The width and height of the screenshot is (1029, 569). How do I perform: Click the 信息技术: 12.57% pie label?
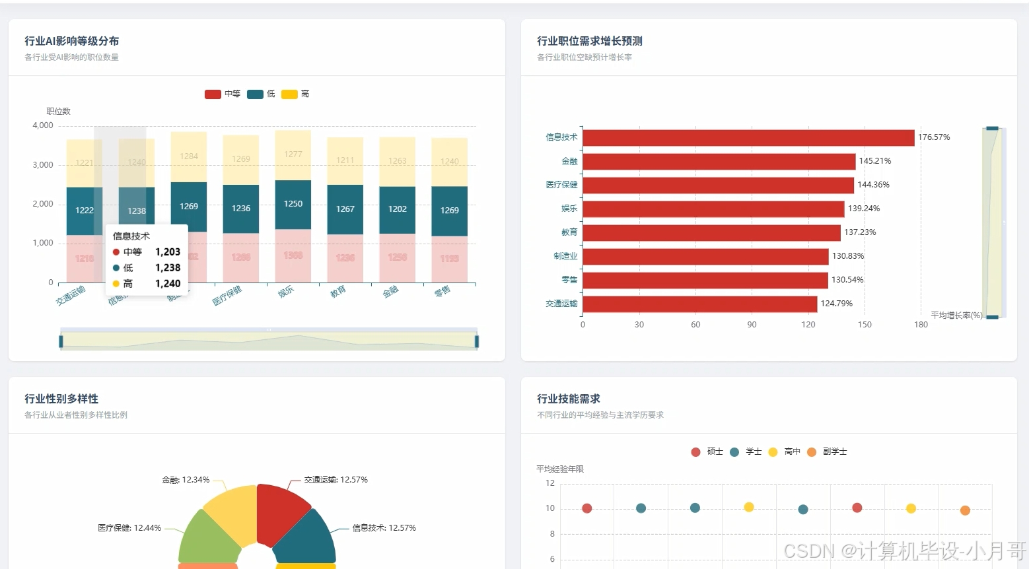click(x=384, y=528)
